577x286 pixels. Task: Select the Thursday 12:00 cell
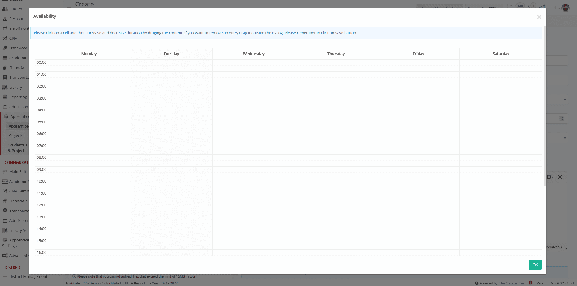[336, 208]
